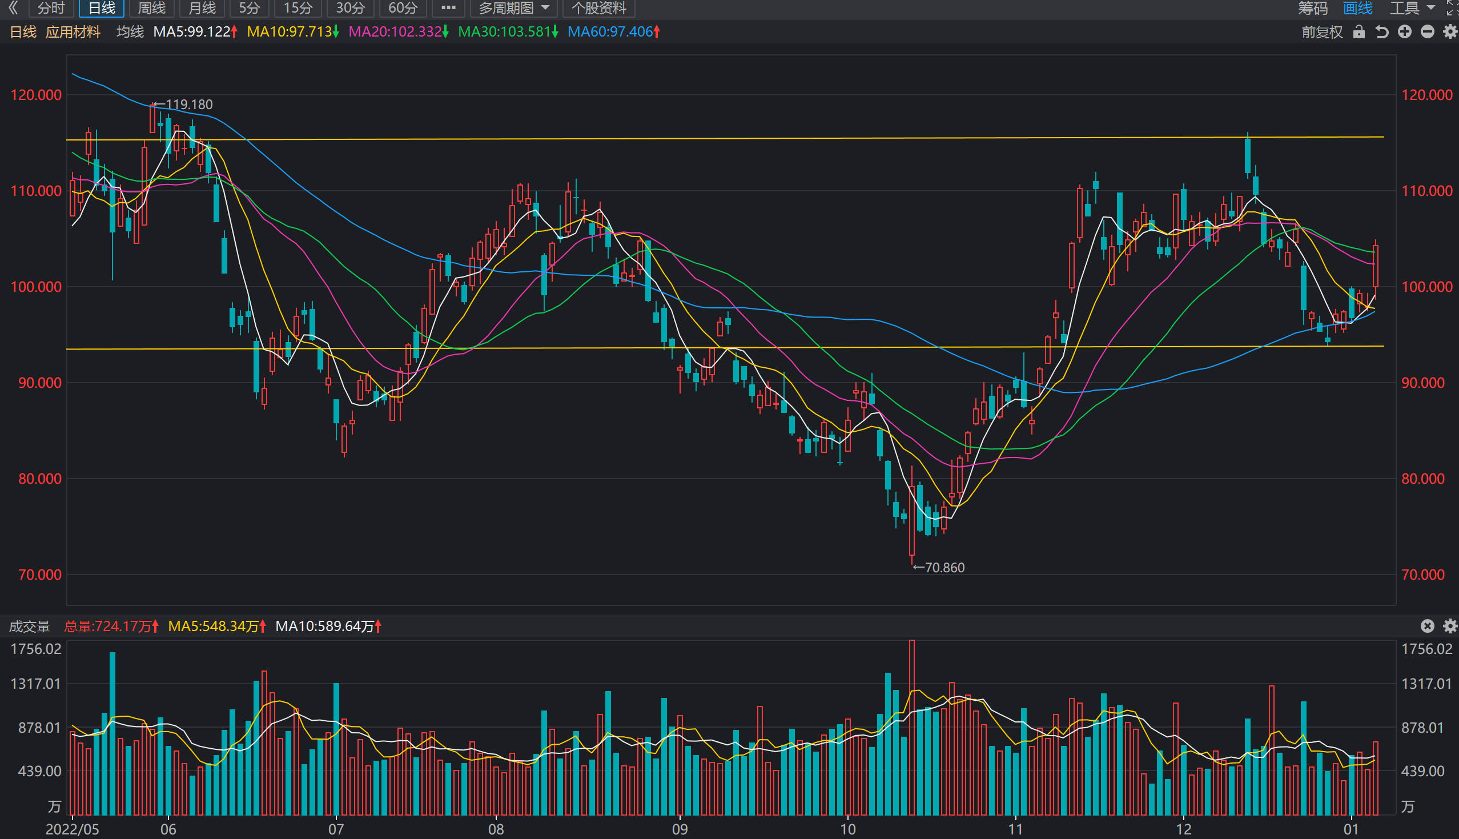Click the MA10:97.713 indicator label
1459x839 pixels.
click(292, 31)
